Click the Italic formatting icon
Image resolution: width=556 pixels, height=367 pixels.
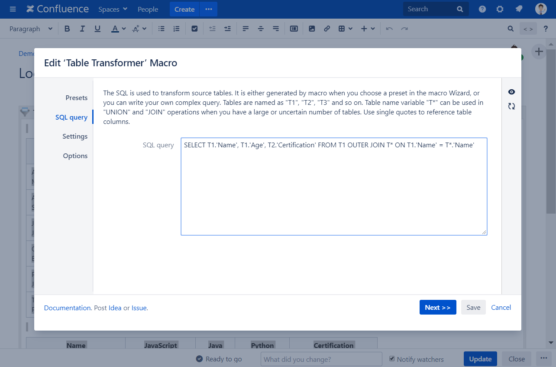tap(82, 29)
